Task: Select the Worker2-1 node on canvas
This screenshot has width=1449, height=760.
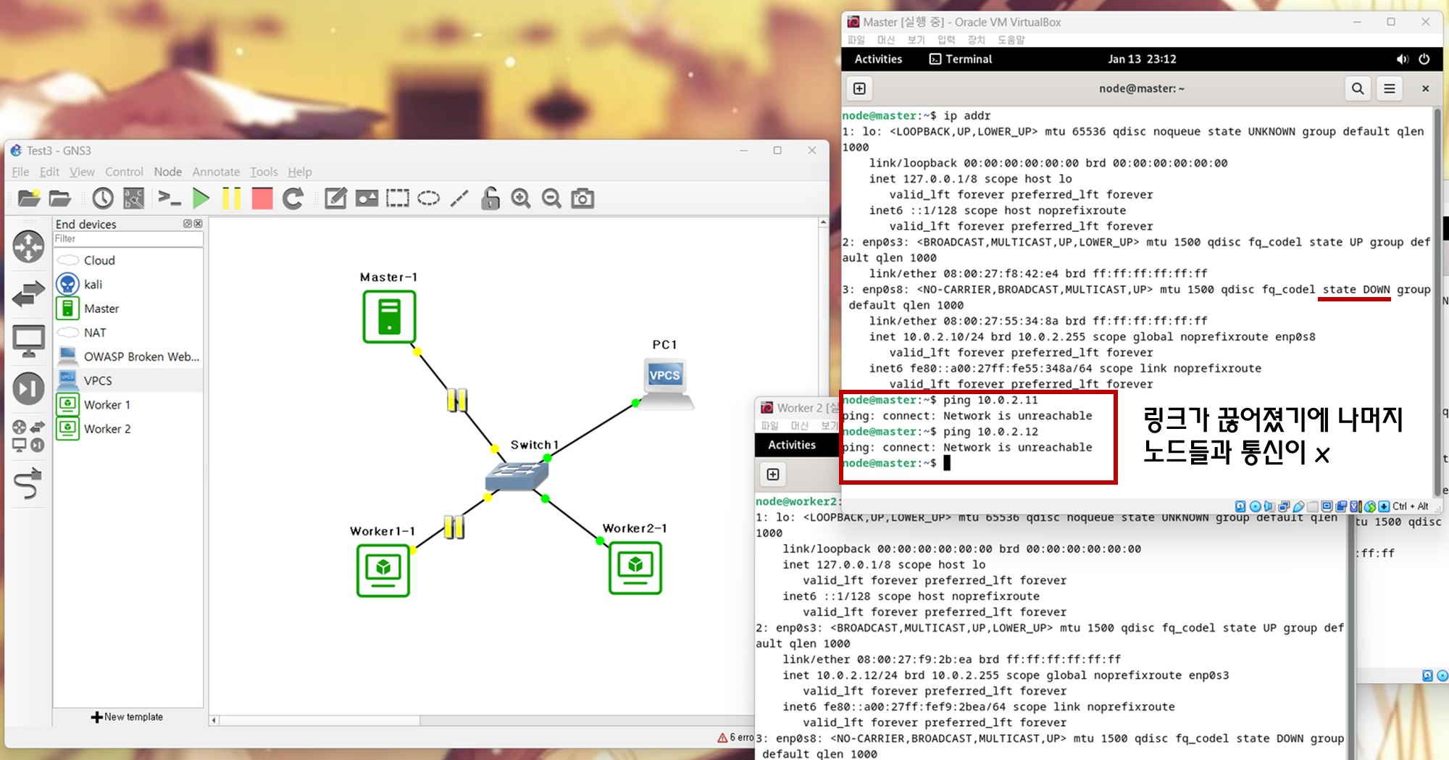Action: (x=635, y=567)
